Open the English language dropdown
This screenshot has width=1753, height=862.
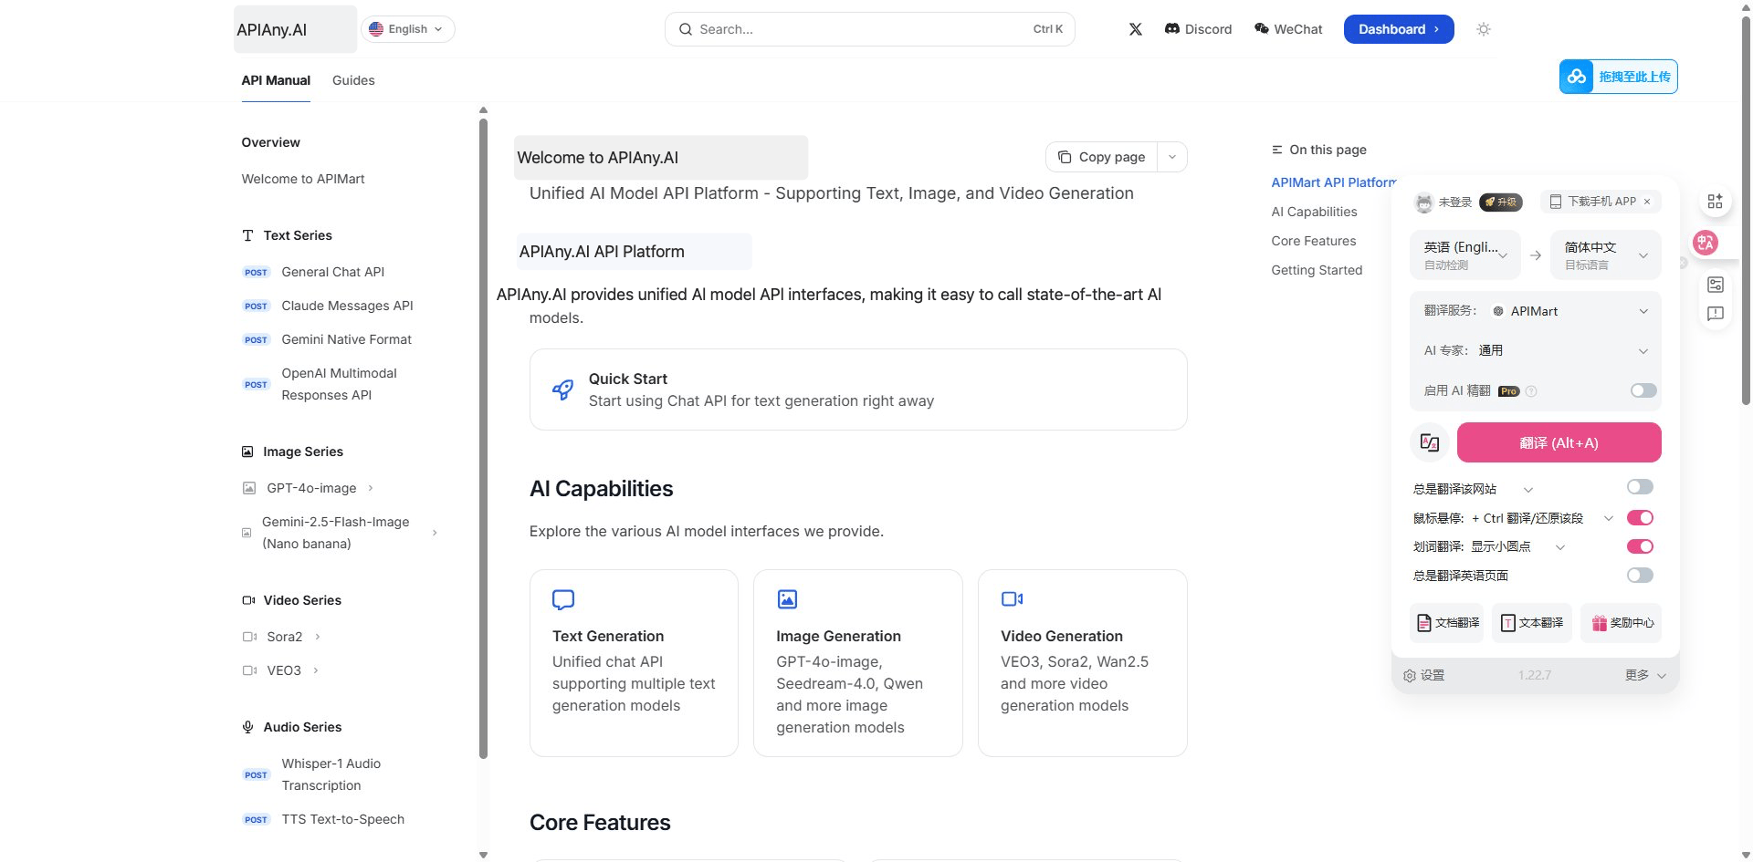407,29
